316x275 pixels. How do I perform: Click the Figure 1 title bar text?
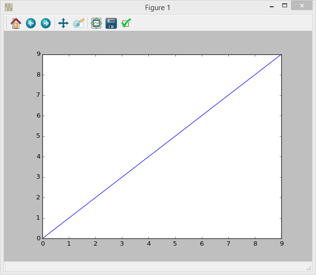point(158,8)
